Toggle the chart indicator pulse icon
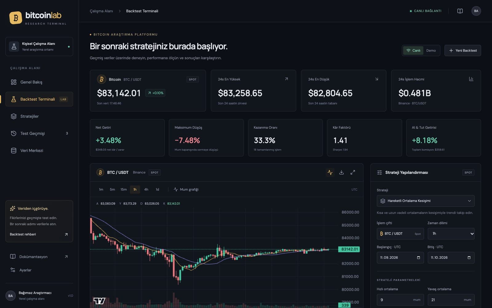 [x=330, y=172]
